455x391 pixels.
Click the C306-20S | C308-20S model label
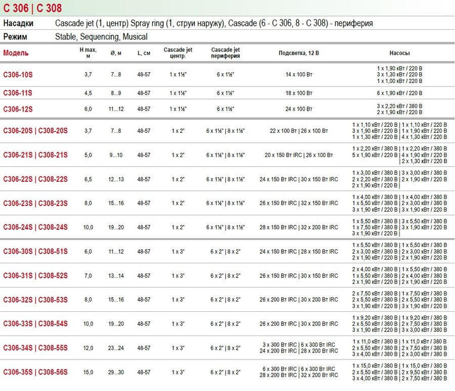point(35,131)
